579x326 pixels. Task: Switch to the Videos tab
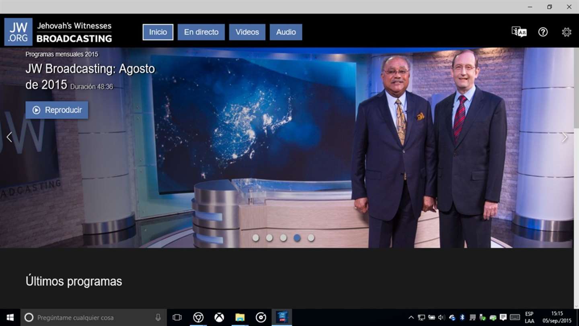247,32
